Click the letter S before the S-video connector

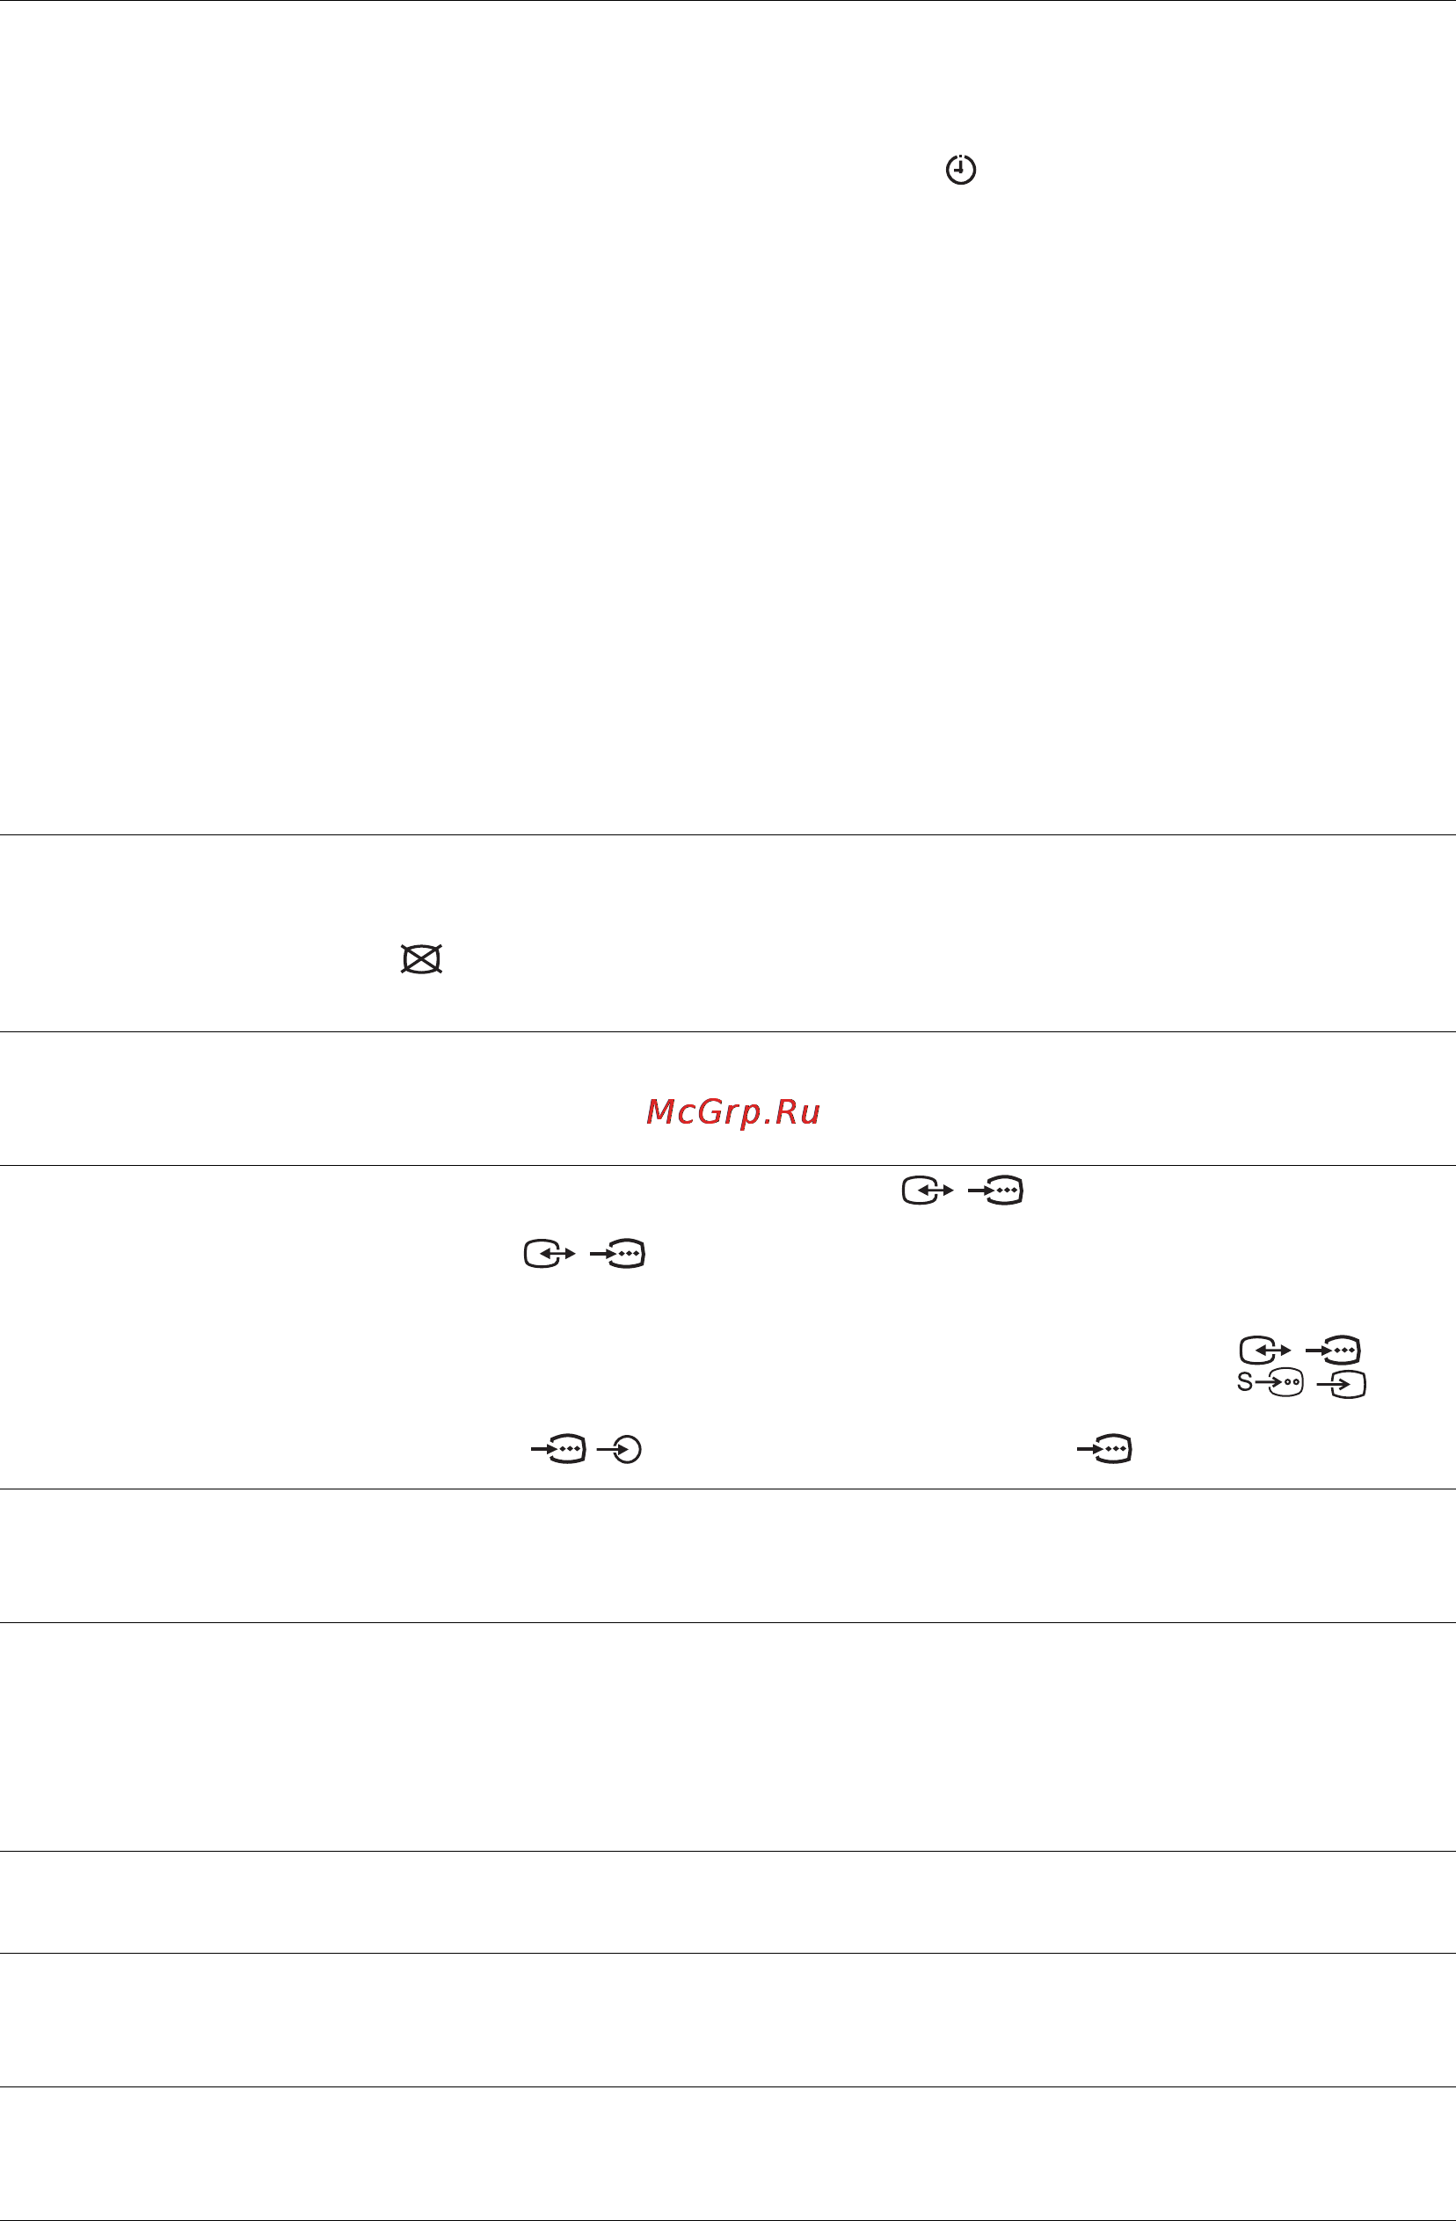coord(1245,1382)
